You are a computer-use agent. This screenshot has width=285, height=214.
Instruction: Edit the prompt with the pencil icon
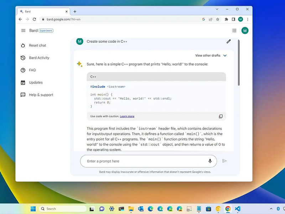click(229, 41)
